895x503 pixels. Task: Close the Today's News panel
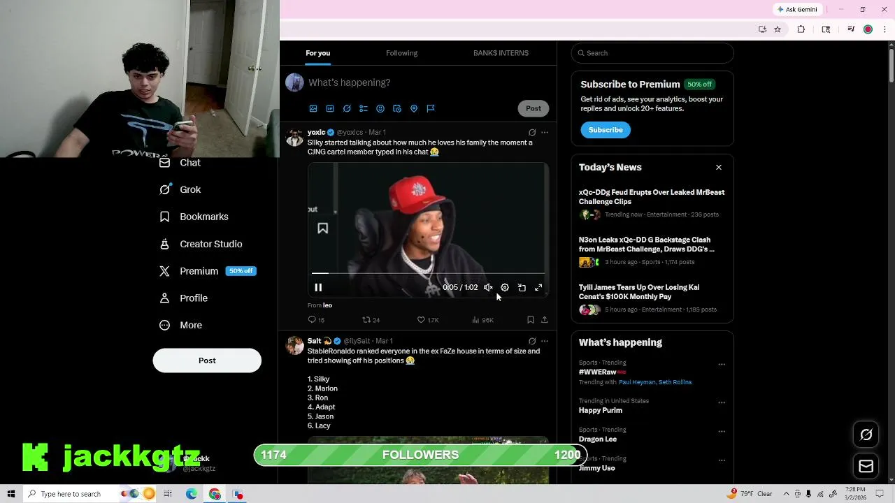(719, 167)
